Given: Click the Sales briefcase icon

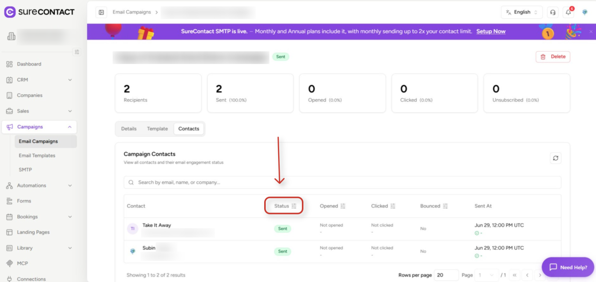Looking at the screenshot, I should pyautogui.click(x=9, y=111).
